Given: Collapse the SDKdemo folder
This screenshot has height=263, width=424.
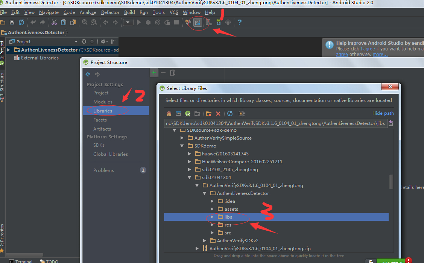Looking at the screenshot, I should (x=182, y=146).
